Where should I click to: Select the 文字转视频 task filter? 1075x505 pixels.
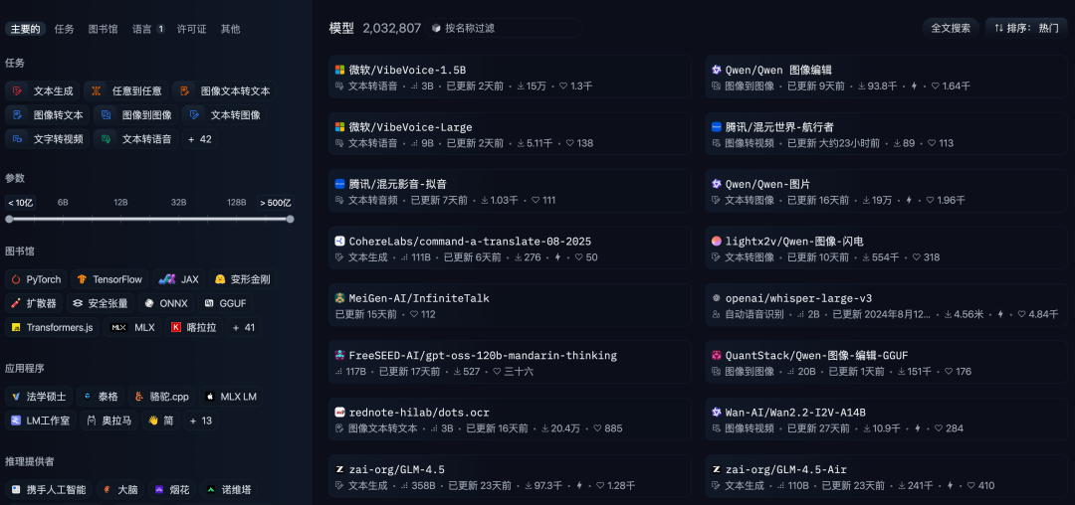[x=48, y=139]
